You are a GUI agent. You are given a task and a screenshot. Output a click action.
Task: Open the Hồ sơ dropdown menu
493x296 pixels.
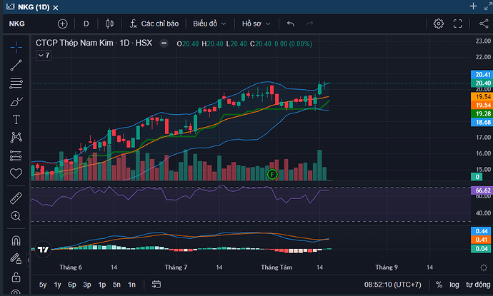[x=255, y=24]
